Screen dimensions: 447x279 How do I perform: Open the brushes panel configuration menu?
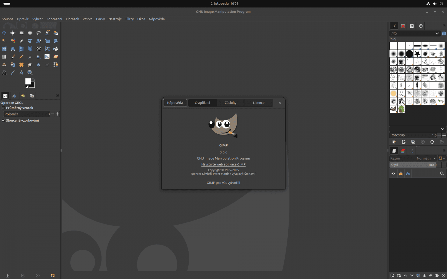click(x=444, y=26)
